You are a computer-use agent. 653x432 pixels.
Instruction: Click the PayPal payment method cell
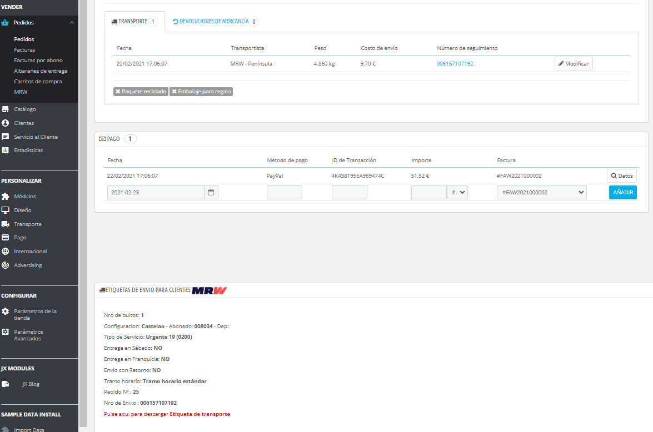pos(275,175)
